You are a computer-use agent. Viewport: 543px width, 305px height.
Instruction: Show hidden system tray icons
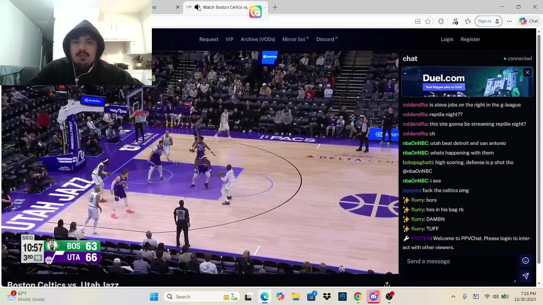453,297
